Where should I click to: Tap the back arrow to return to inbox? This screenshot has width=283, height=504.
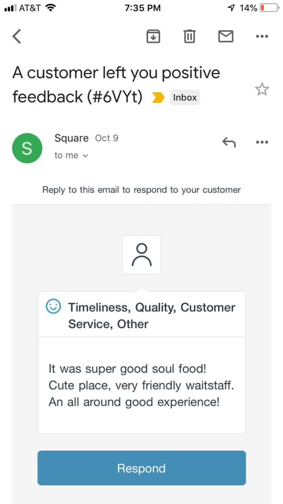(17, 36)
